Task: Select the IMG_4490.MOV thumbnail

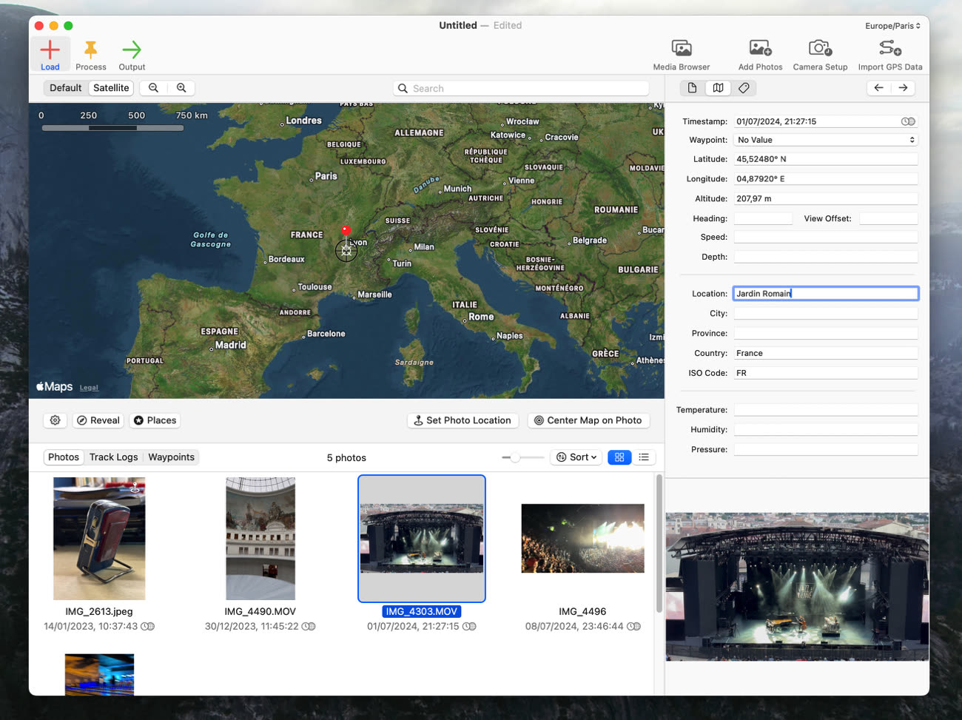Action: coord(260,539)
